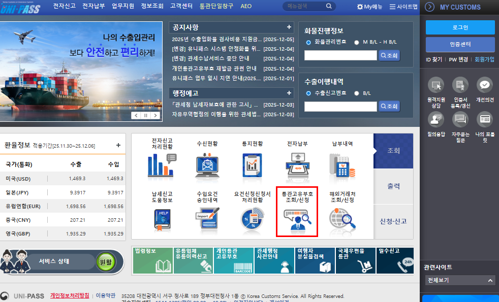The image size is (499, 302).
Task: Switch to 조회 tab
Action: tap(393, 151)
